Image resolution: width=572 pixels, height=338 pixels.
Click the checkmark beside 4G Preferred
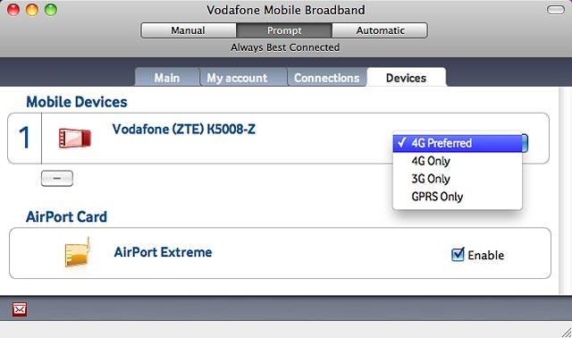tap(401, 142)
